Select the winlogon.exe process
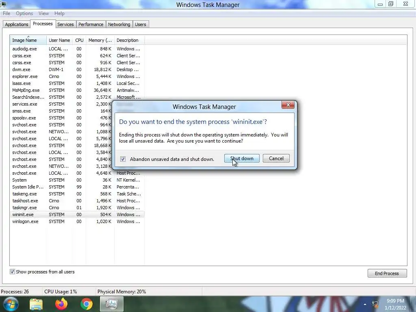The height and width of the screenshot is (312, 416). tap(77, 221)
